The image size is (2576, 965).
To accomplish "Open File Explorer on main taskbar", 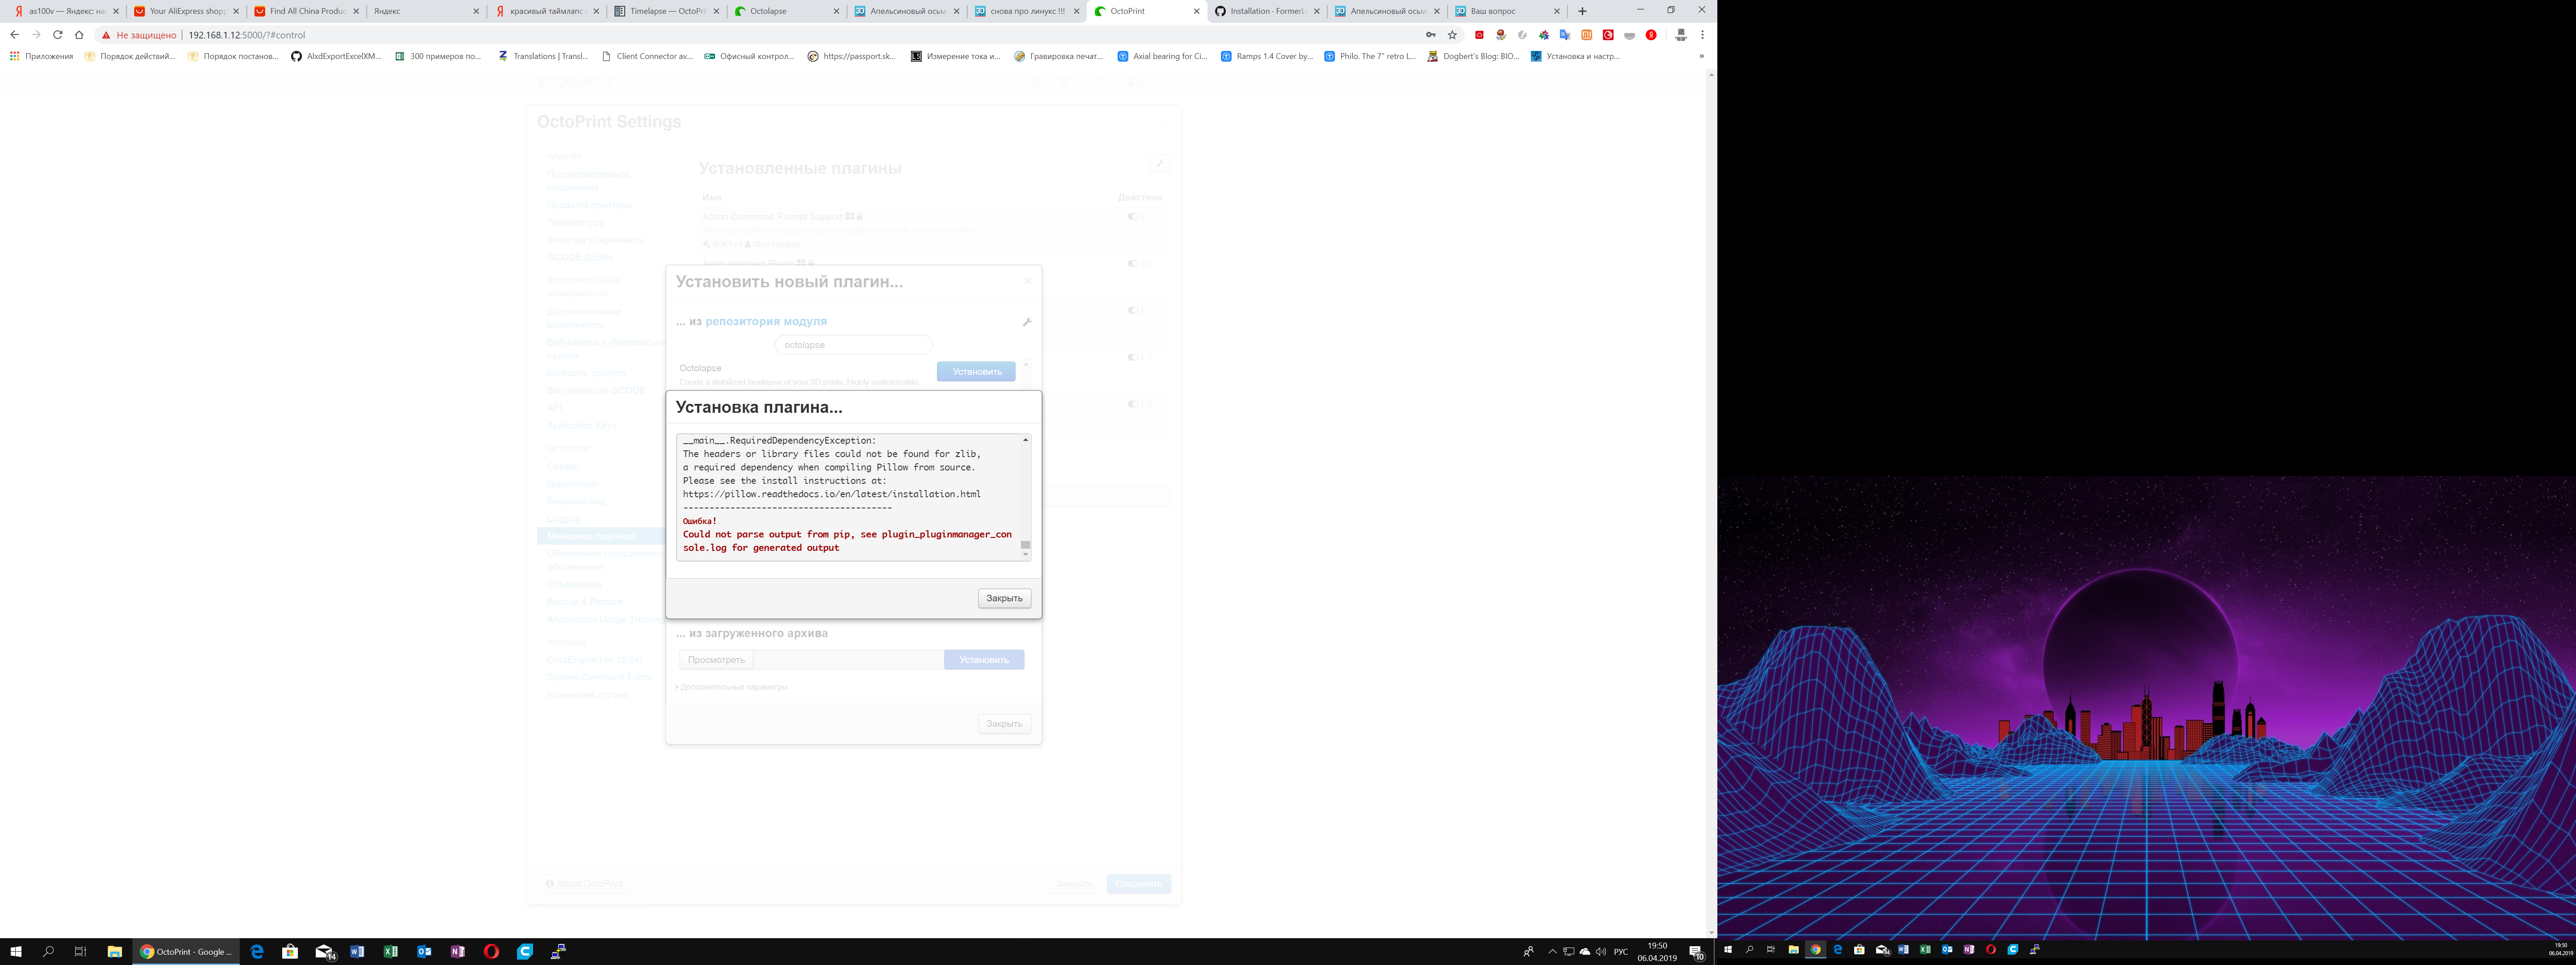I will pyautogui.click(x=114, y=952).
